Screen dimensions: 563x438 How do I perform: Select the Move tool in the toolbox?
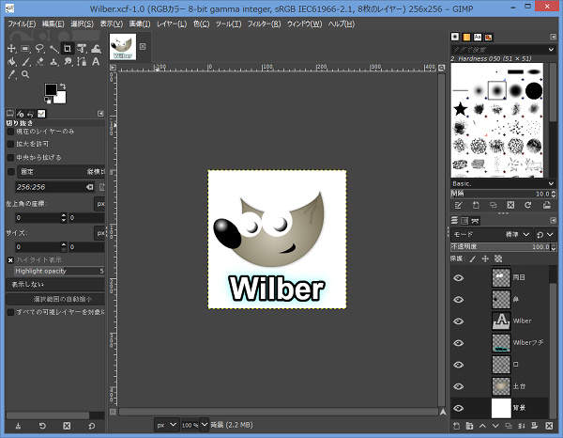click(11, 48)
